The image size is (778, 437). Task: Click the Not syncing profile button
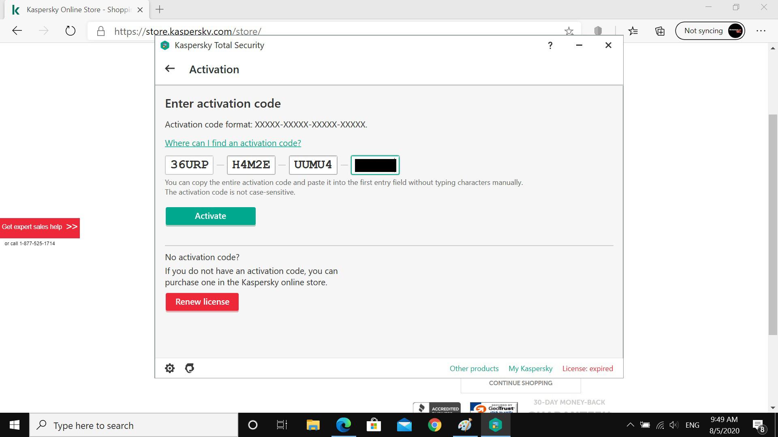point(710,31)
